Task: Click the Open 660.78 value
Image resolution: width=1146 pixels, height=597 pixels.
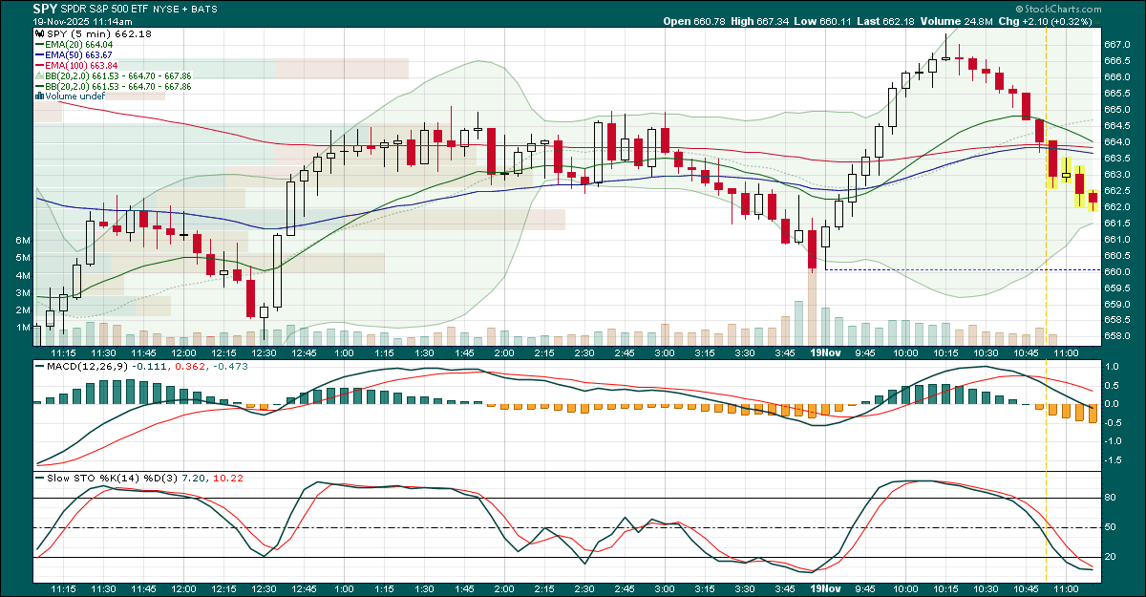Action: [695, 20]
